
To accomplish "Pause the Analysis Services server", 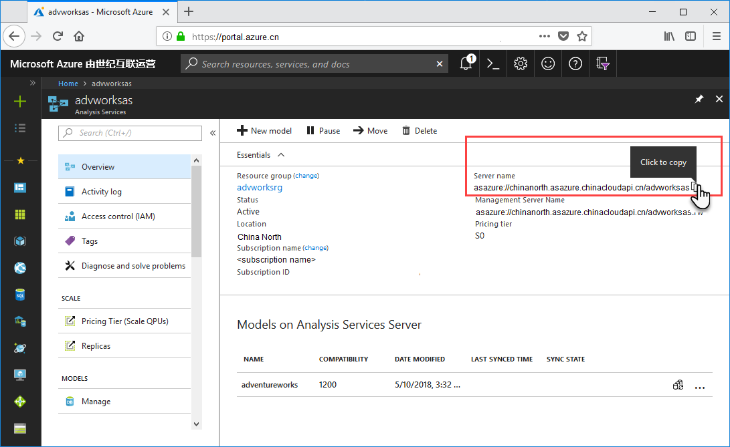I will click(x=323, y=131).
